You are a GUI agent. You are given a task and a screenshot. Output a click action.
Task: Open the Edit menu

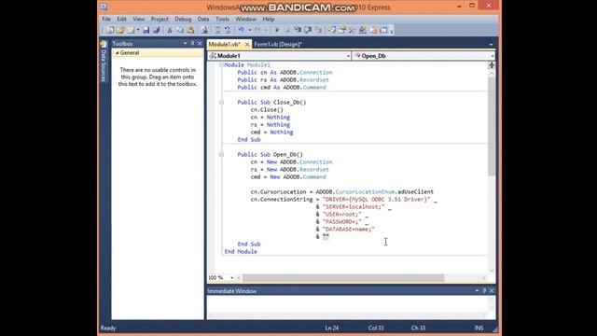point(121,19)
